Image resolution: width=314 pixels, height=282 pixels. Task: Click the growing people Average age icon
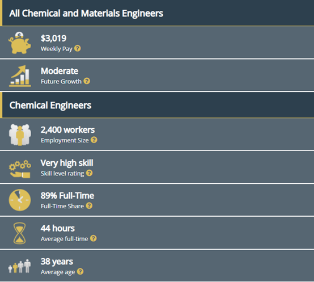[19, 266]
